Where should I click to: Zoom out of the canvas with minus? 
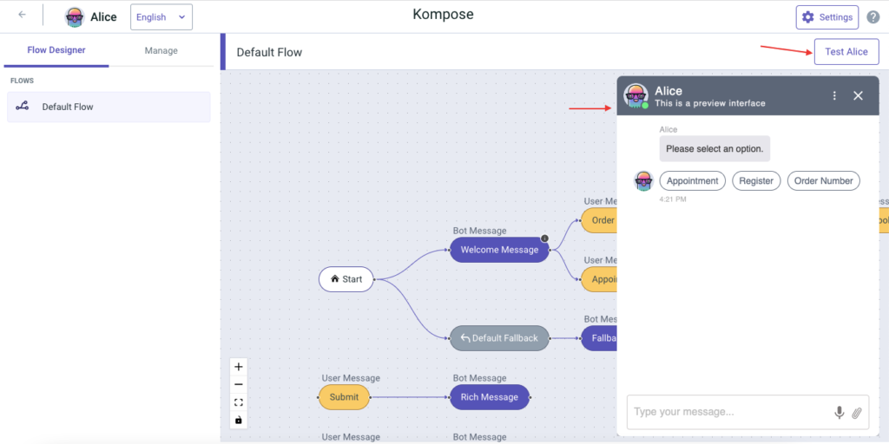(x=239, y=384)
